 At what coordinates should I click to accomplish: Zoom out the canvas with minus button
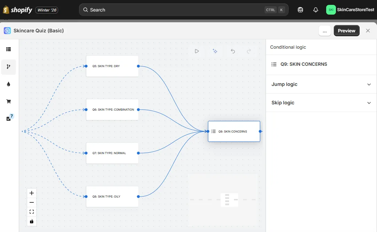(31, 202)
